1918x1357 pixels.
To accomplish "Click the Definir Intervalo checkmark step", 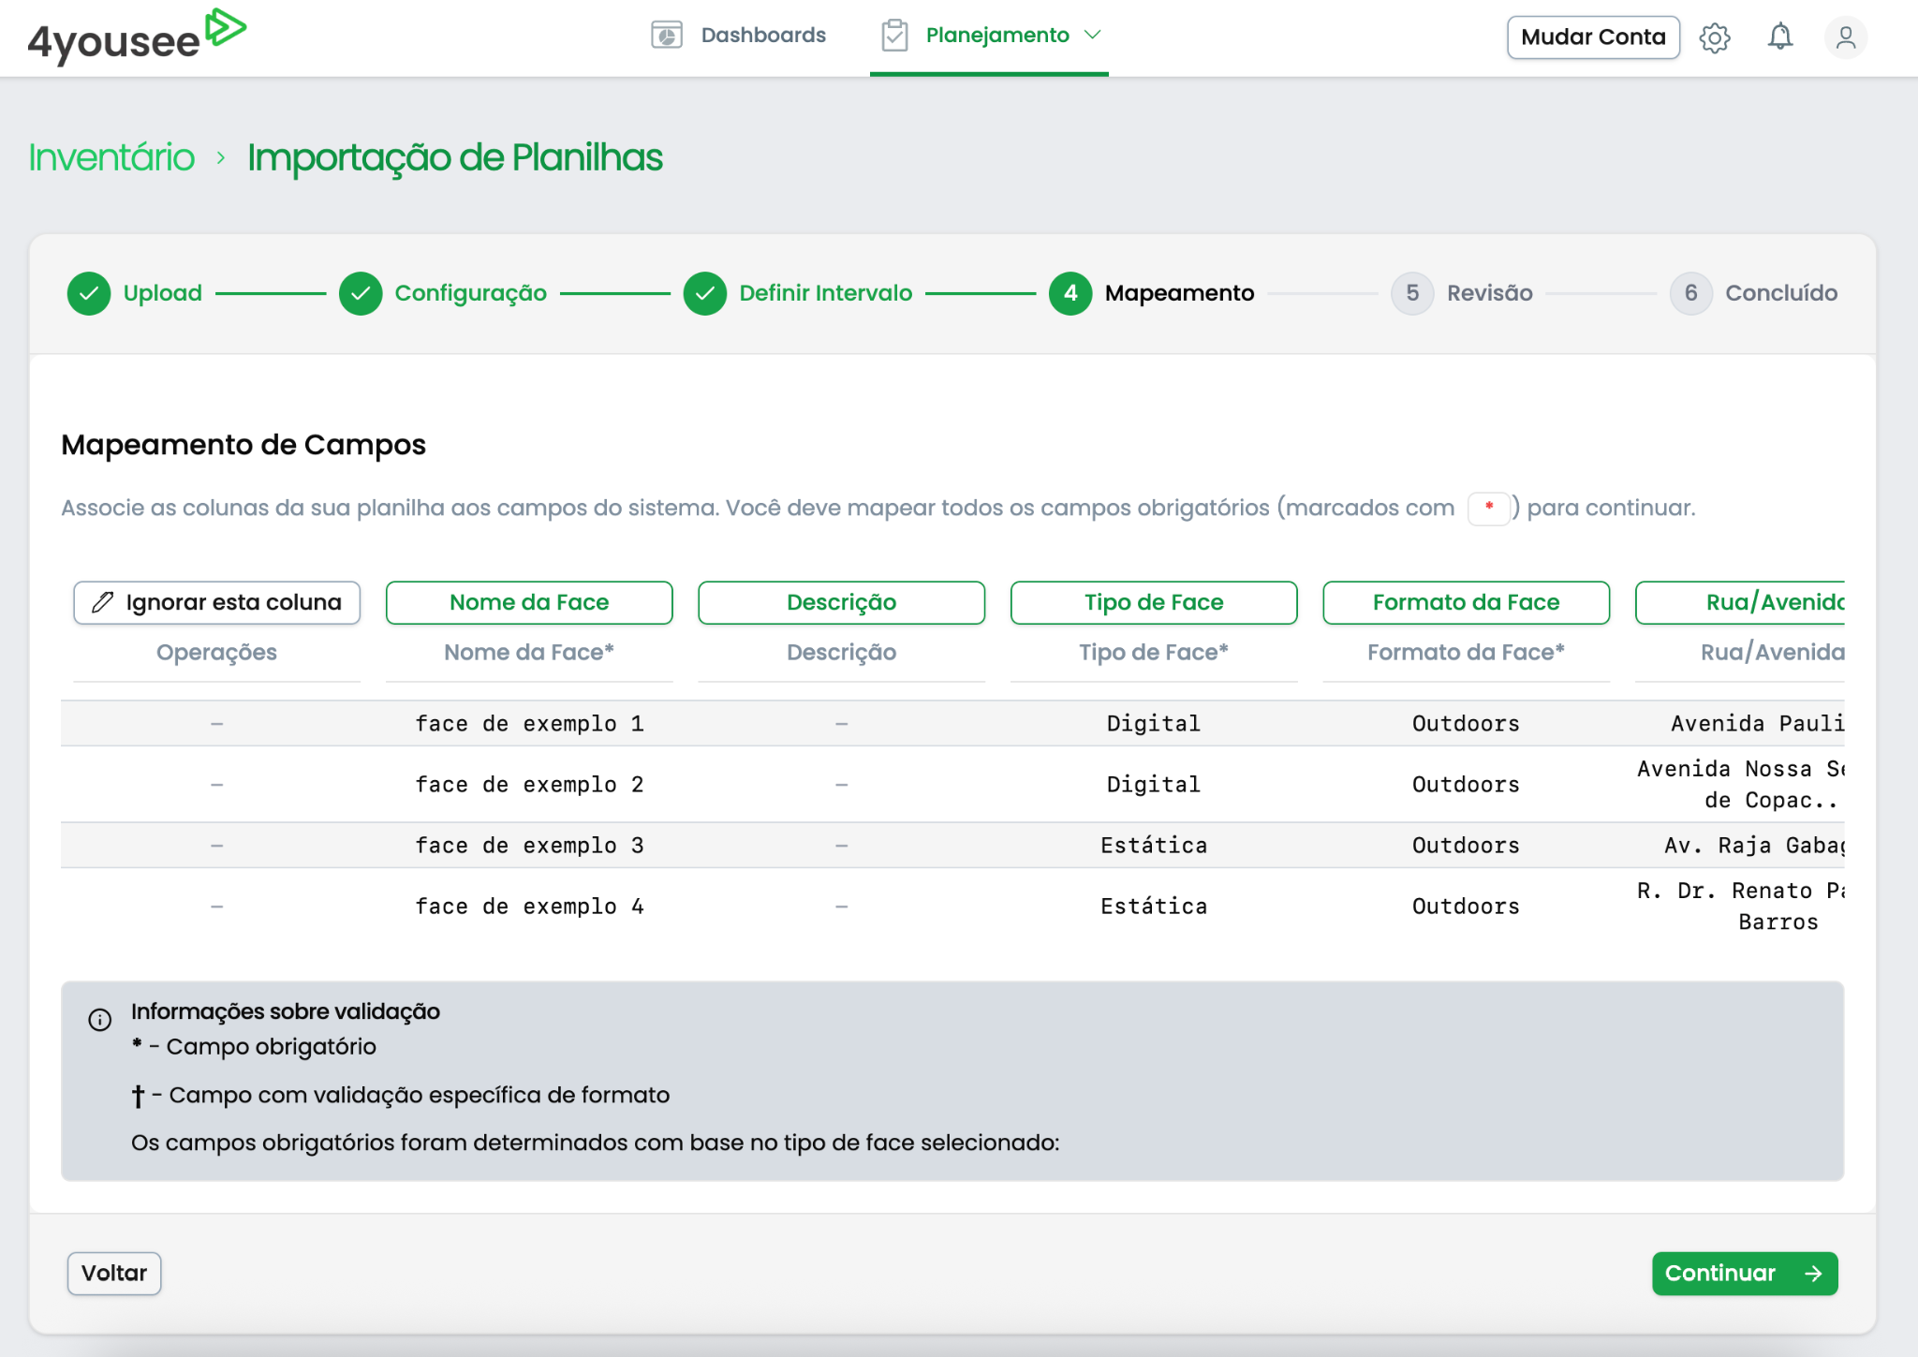I will click(705, 293).
